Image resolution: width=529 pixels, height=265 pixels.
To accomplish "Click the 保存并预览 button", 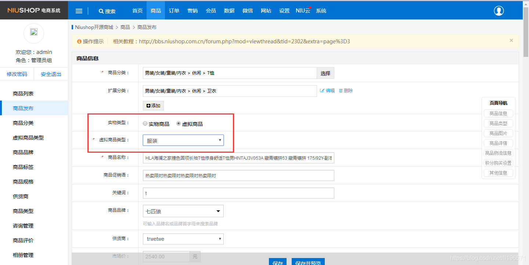I will click(308, 262).
